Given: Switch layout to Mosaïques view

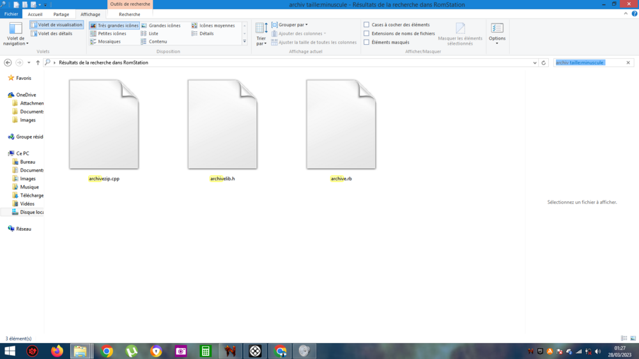Looking at the screenshot, I should click(x=109, y=42).
